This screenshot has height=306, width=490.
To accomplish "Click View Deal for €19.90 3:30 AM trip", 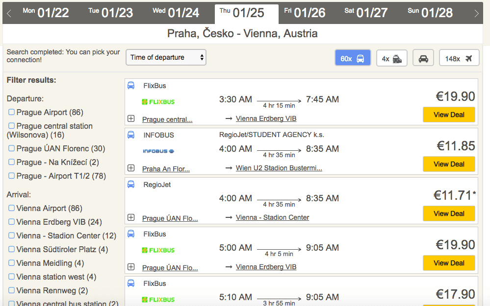I will coord(449,115).
